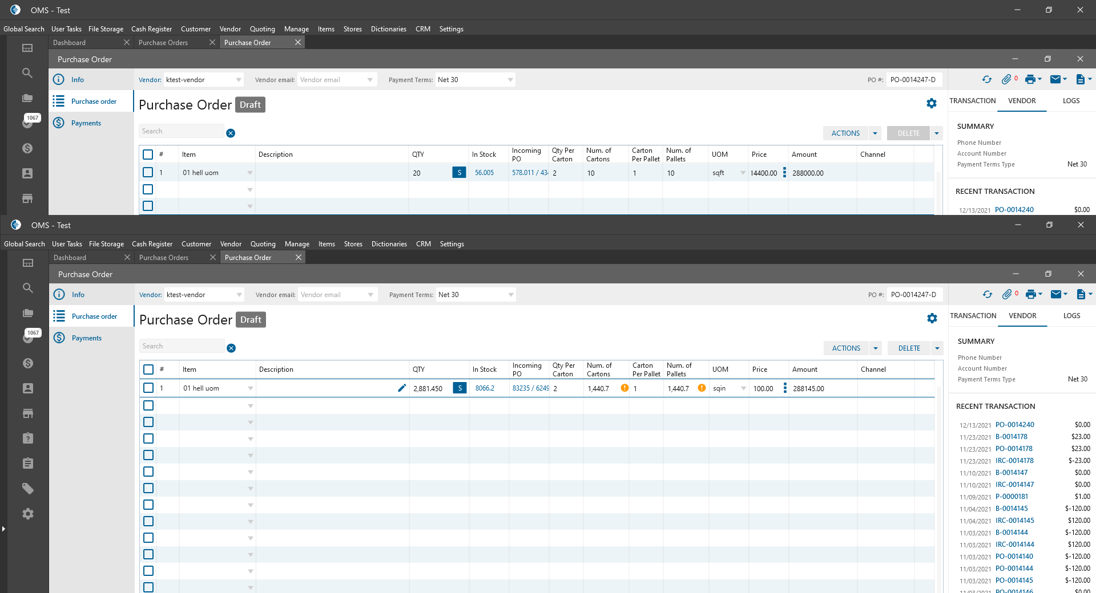Clear the search with the X icon in the lower window
Image resolution: width=1096 pixels, height=593 pixels.
(x=231, y=348)
